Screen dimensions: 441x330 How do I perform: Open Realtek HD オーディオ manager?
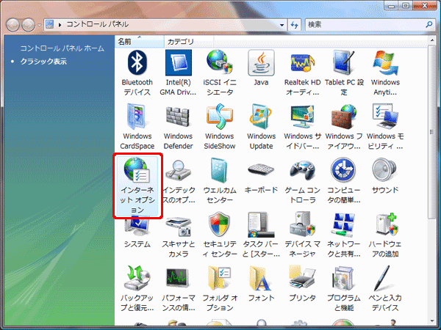pos(302,73)
